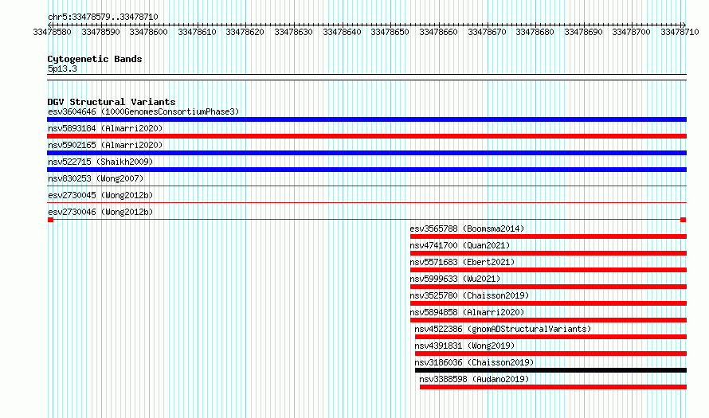709x418 pixels.
Task: Click the Cytogenetic Bands track title
Action: click(x=95, y=59)
